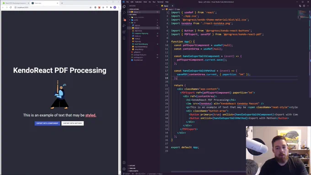Open the Chrome profile avatar
The height and width of the screenshot is (175, 311).
pyautogui.click(x=115, y=7)
